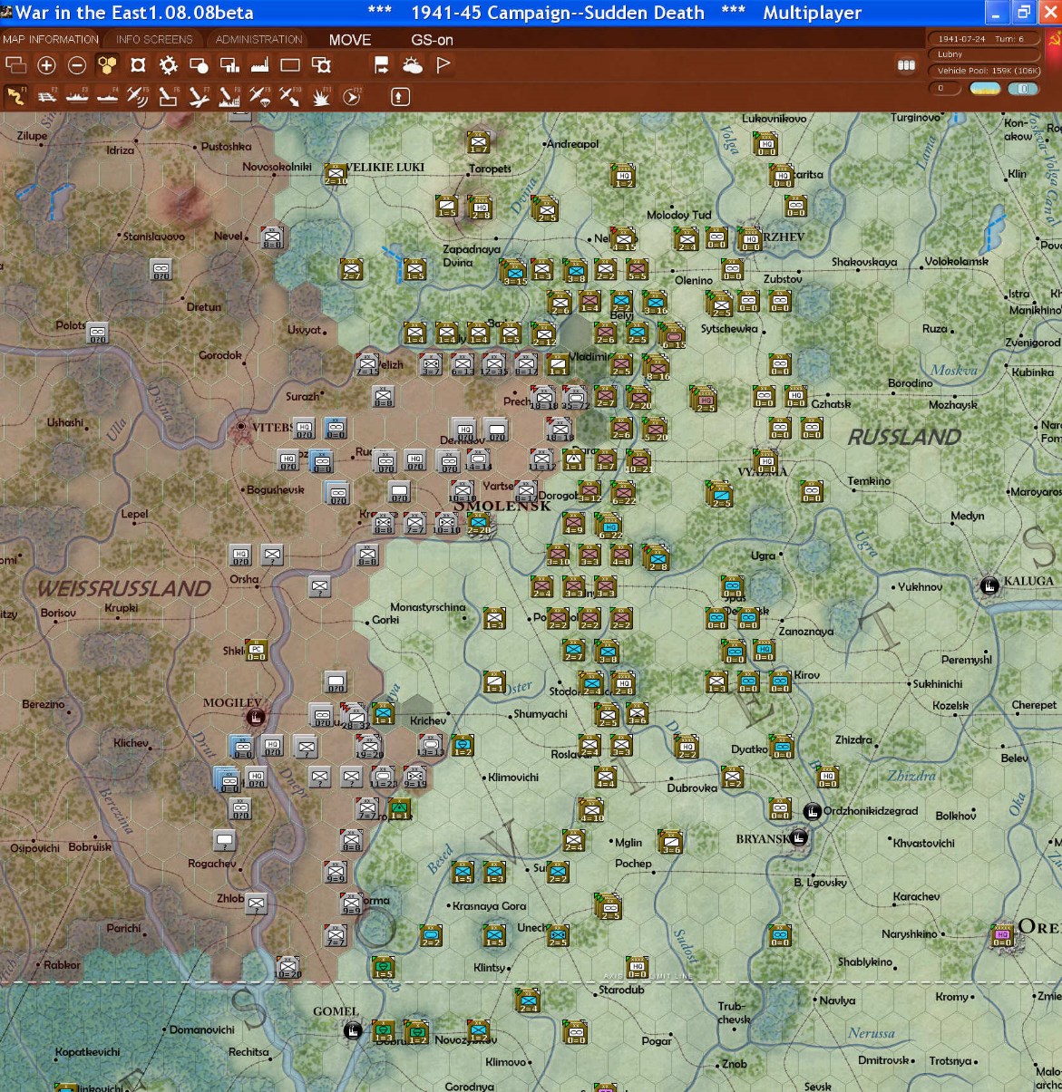Select counter east of Stanislavovo

click(161, 269)
